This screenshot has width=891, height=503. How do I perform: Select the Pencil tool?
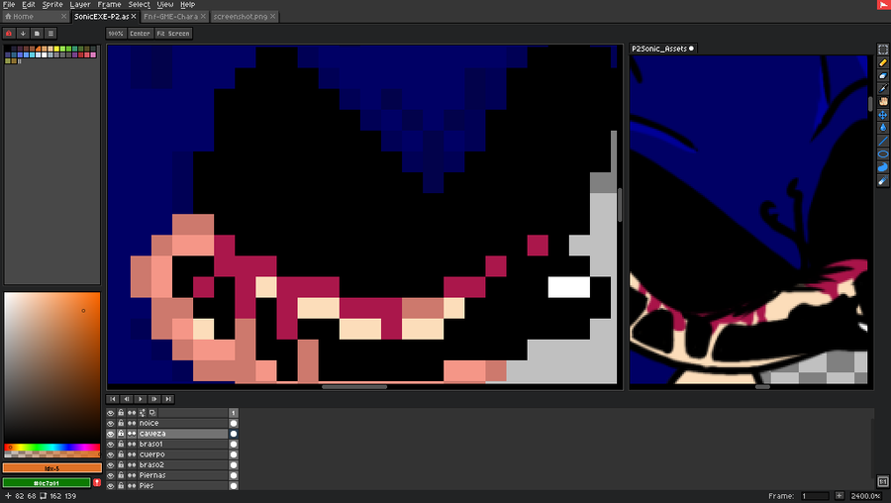point(882,62)
